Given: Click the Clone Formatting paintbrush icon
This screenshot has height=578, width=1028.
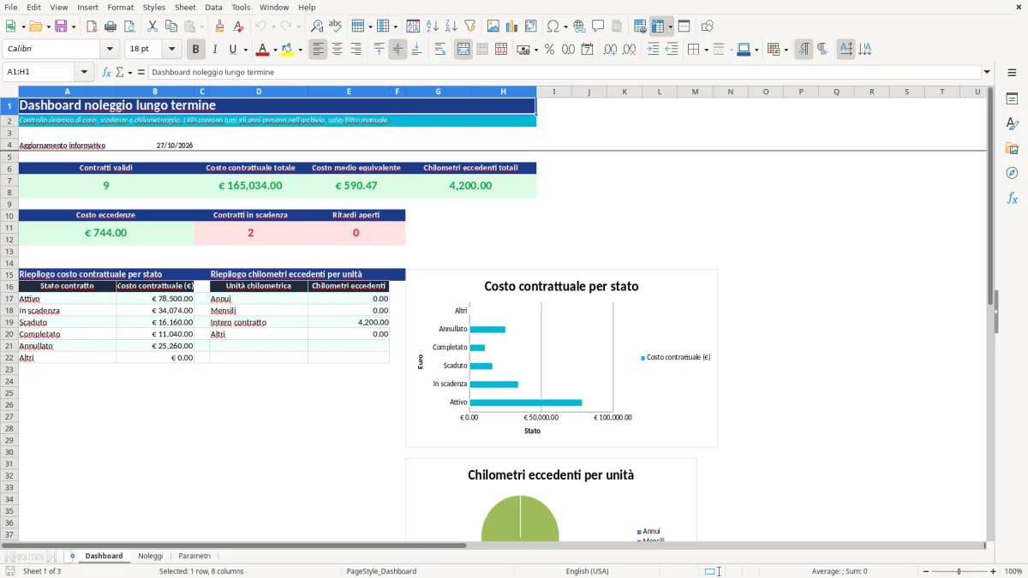Looking at the screenshot, I should tap(220, 27).
